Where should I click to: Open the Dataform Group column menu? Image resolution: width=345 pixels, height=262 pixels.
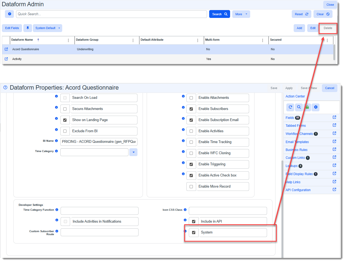pos(133,40)
